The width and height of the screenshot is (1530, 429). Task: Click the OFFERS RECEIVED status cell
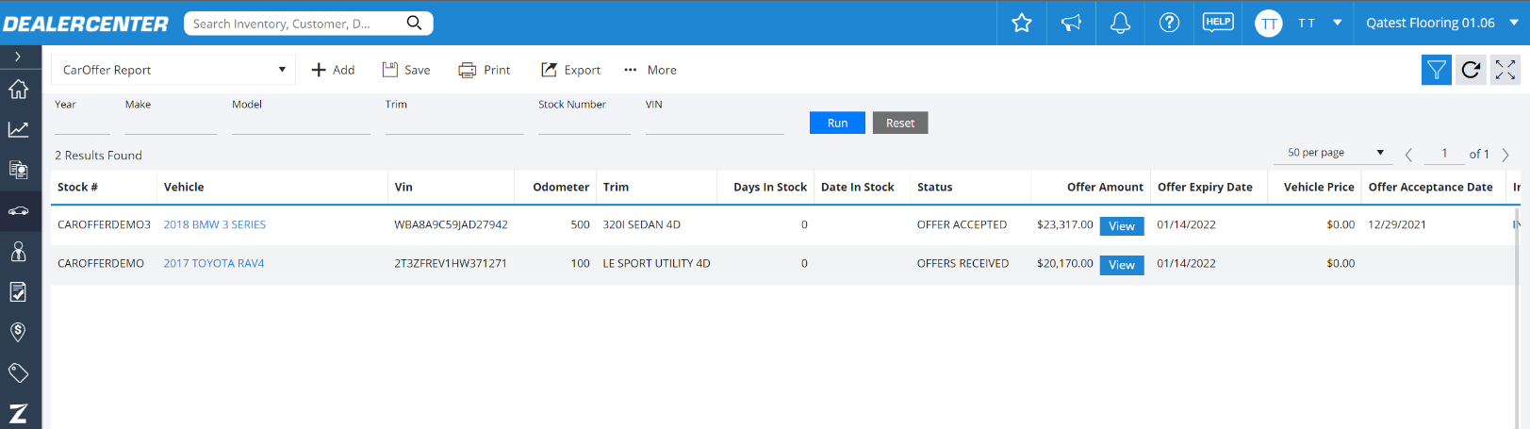(x=962, y=263)
